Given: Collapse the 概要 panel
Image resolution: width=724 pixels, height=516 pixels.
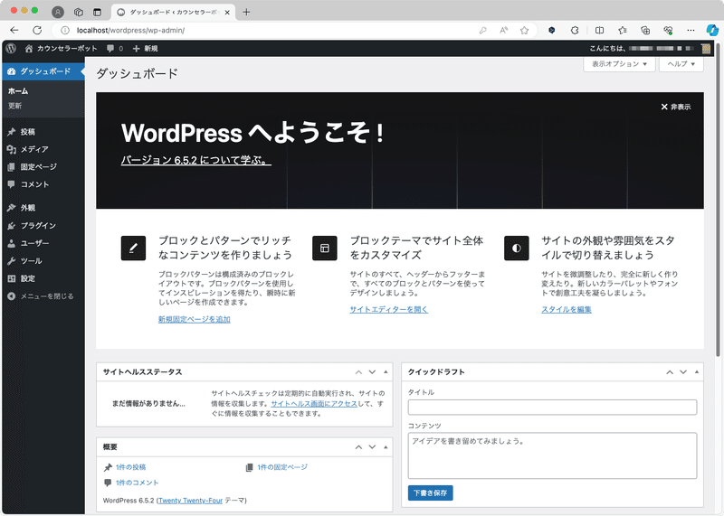Looking at the screenshot, I should pos(386,447).
